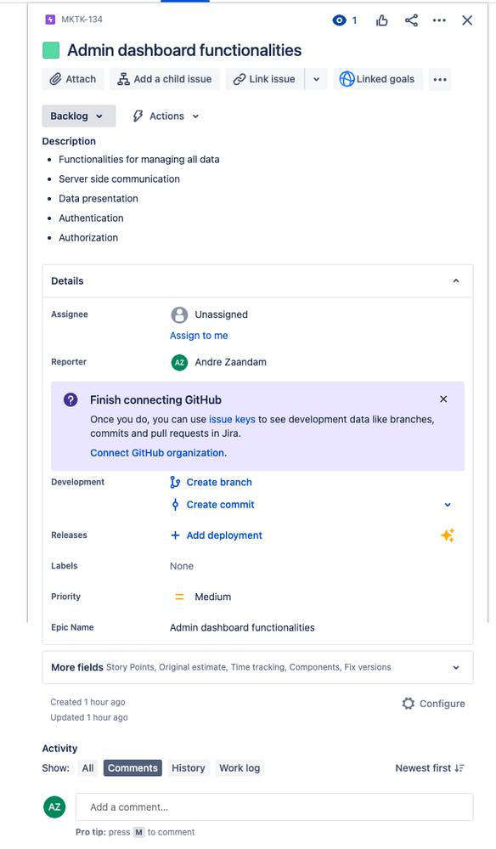
Task: Click description item Data presentation
Action: 99,199
